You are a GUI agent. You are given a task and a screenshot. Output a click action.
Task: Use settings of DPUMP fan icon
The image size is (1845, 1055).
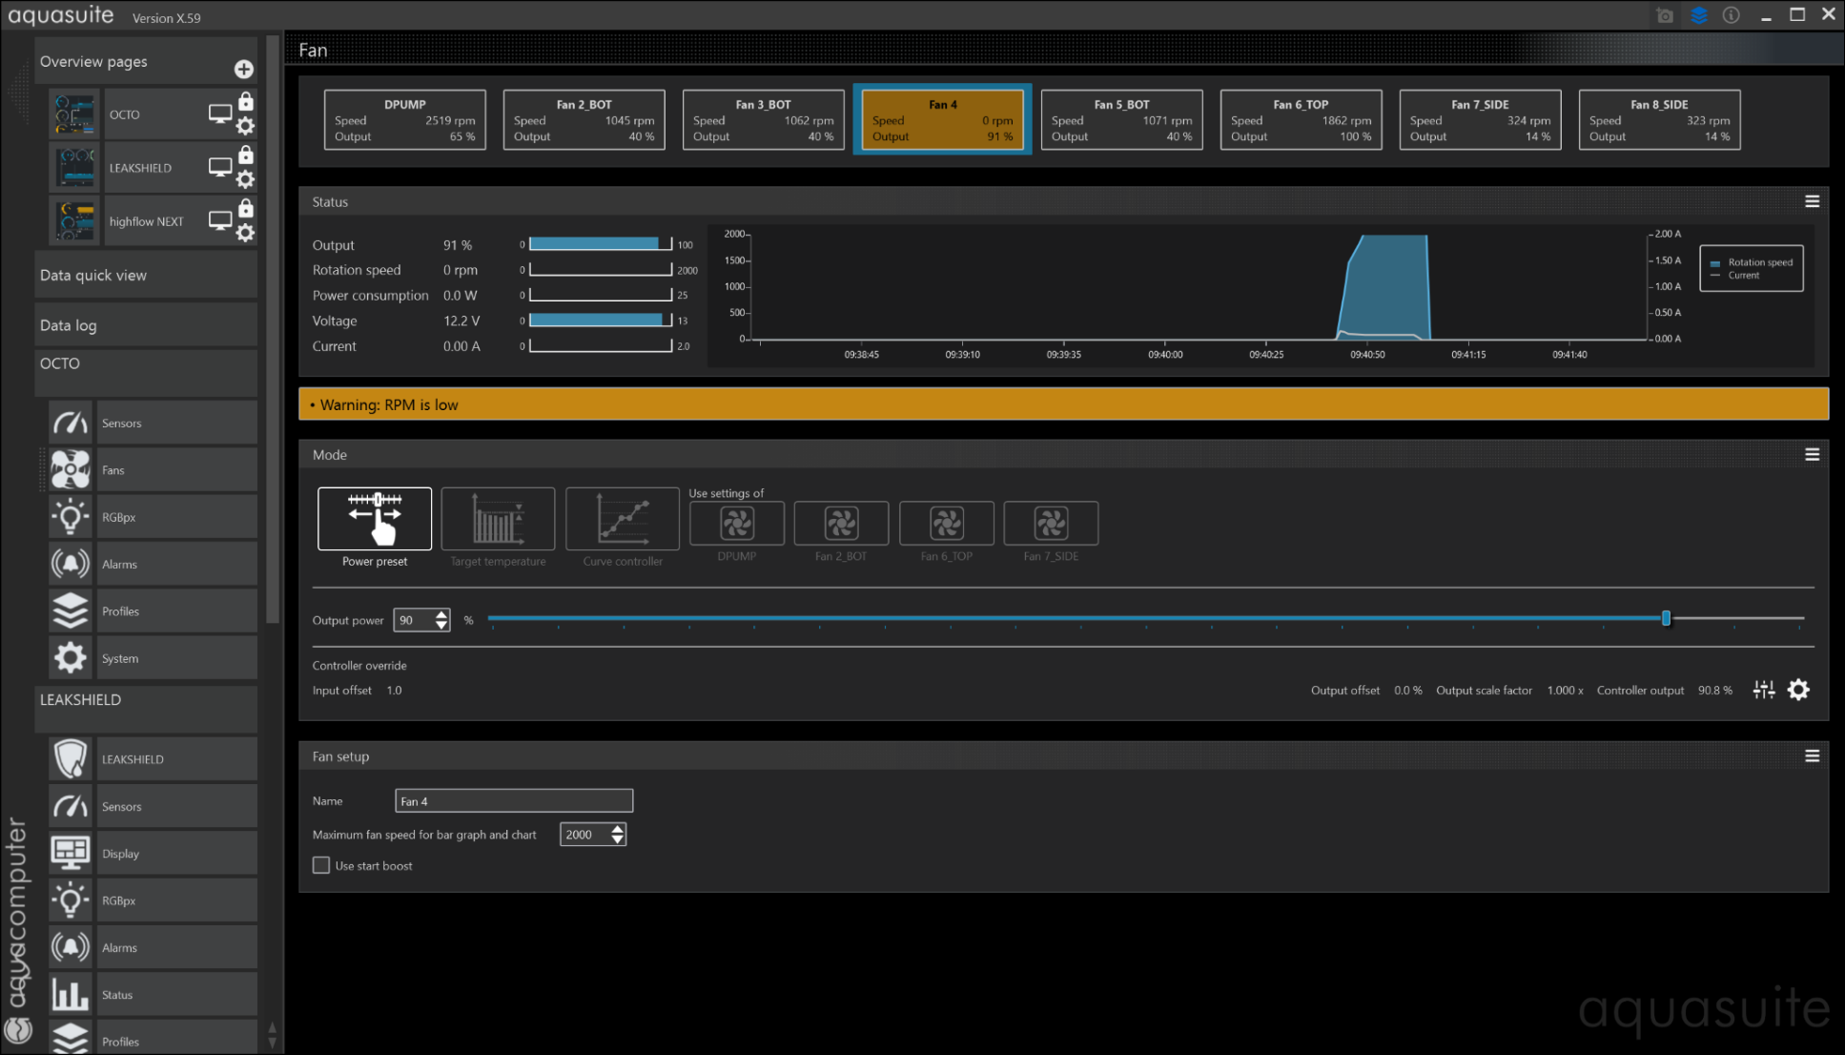coord(736,524)
